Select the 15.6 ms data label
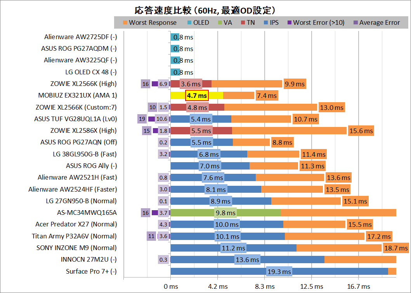The height and width of the screenshot is (293, 411). click(x=361, y=131)
